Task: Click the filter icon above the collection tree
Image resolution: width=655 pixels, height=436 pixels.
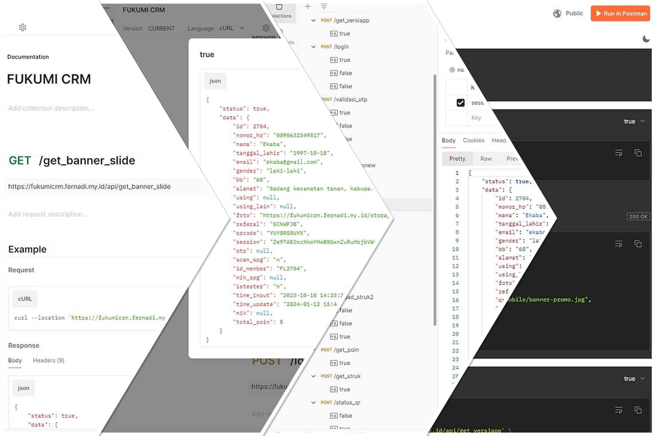Action: tap(324, 6)
